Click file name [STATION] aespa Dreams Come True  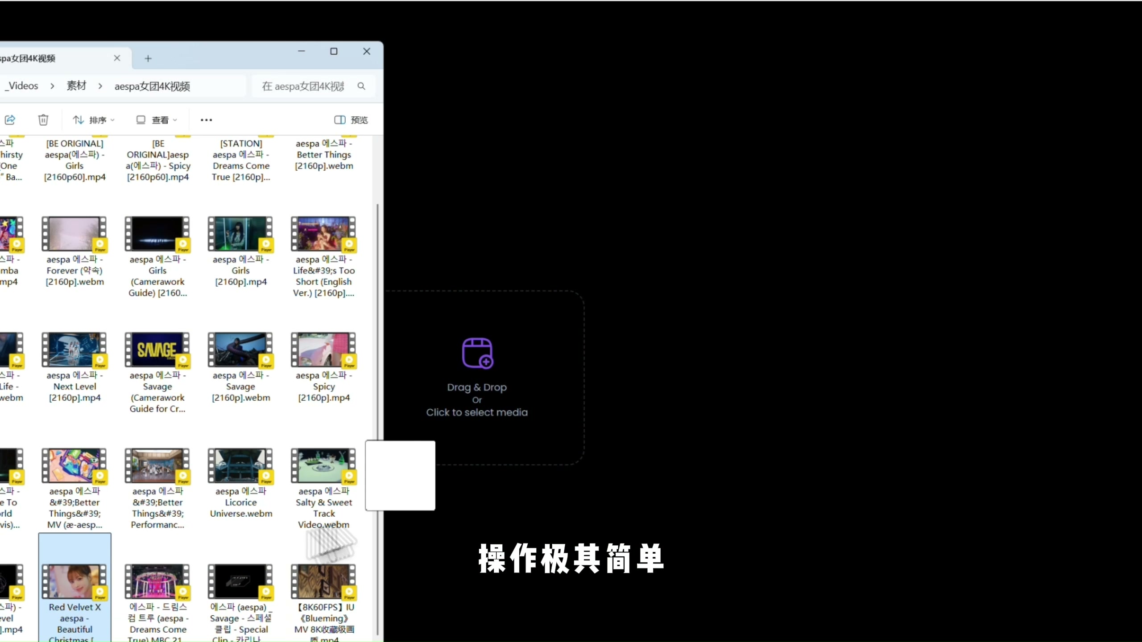click(x=241, y=160)
